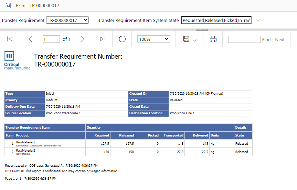The image size is (297, 190).
Task: Expand the Item System State dropdown arrow
Action: [258, 20]
